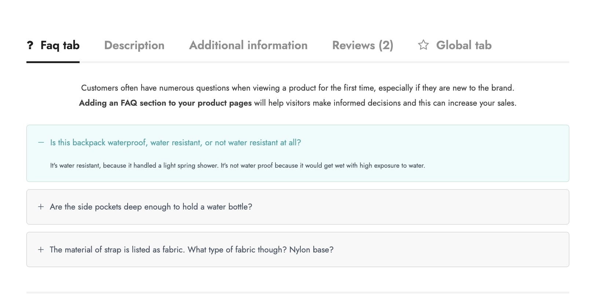Go to the Global tab label
Screen dimensions: 606x306
[x=464, y=45]
